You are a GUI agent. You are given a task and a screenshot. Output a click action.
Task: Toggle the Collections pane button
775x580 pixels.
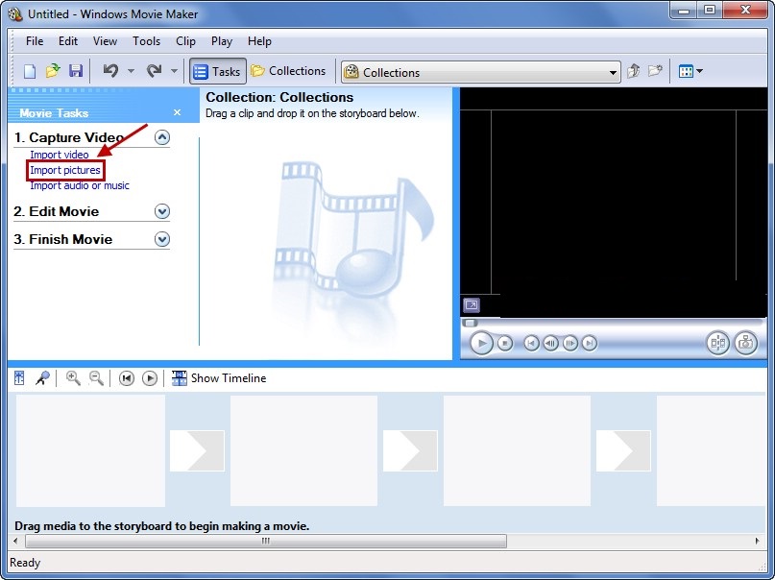pyautogui.click(x=288, y=71)
